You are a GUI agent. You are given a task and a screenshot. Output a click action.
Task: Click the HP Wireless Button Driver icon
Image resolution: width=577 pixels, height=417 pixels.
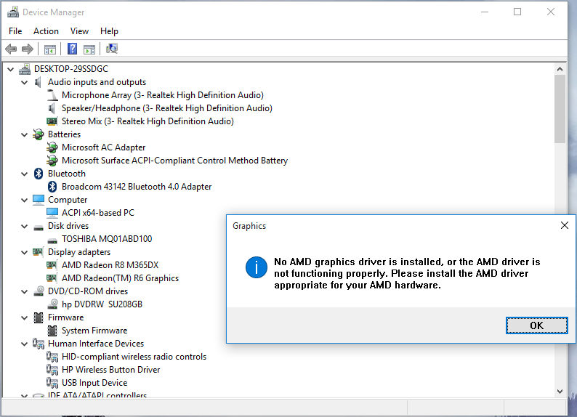pos(52,370)
